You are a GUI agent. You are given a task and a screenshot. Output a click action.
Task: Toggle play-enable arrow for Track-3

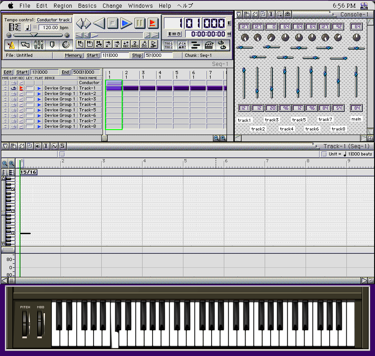pos(39,99)
